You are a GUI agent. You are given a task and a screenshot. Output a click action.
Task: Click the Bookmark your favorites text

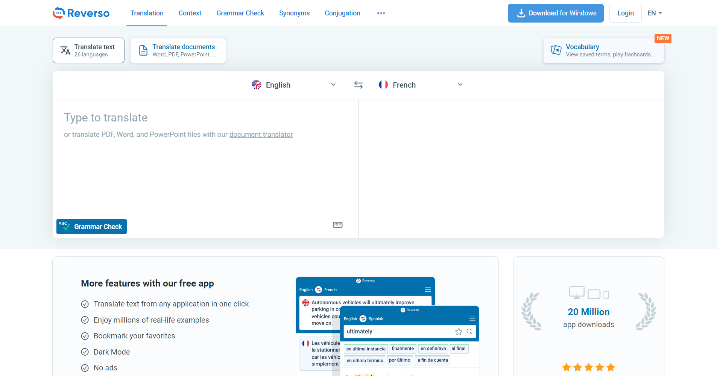click(x=134, y=336)
